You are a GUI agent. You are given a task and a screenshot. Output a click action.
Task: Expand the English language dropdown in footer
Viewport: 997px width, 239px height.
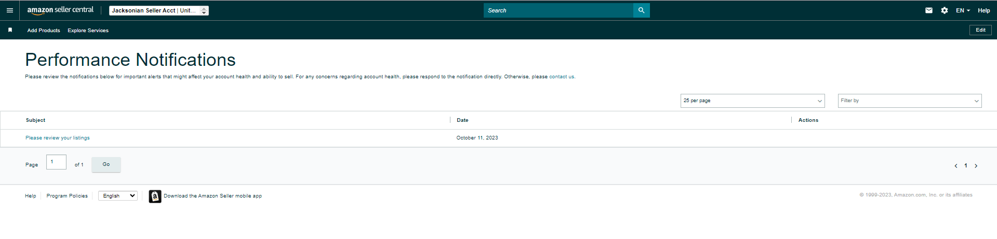(x=118, y=195)
